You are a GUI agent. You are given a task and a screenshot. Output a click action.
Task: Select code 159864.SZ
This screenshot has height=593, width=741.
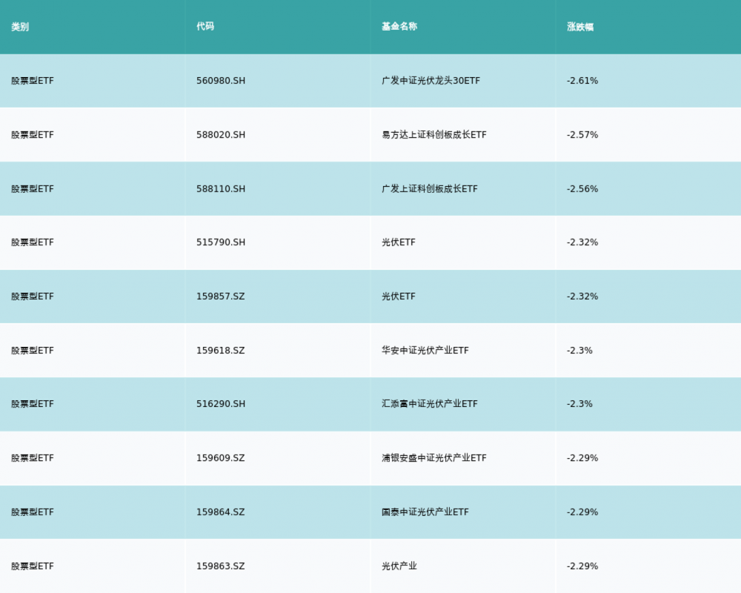[x=221, y=512]
